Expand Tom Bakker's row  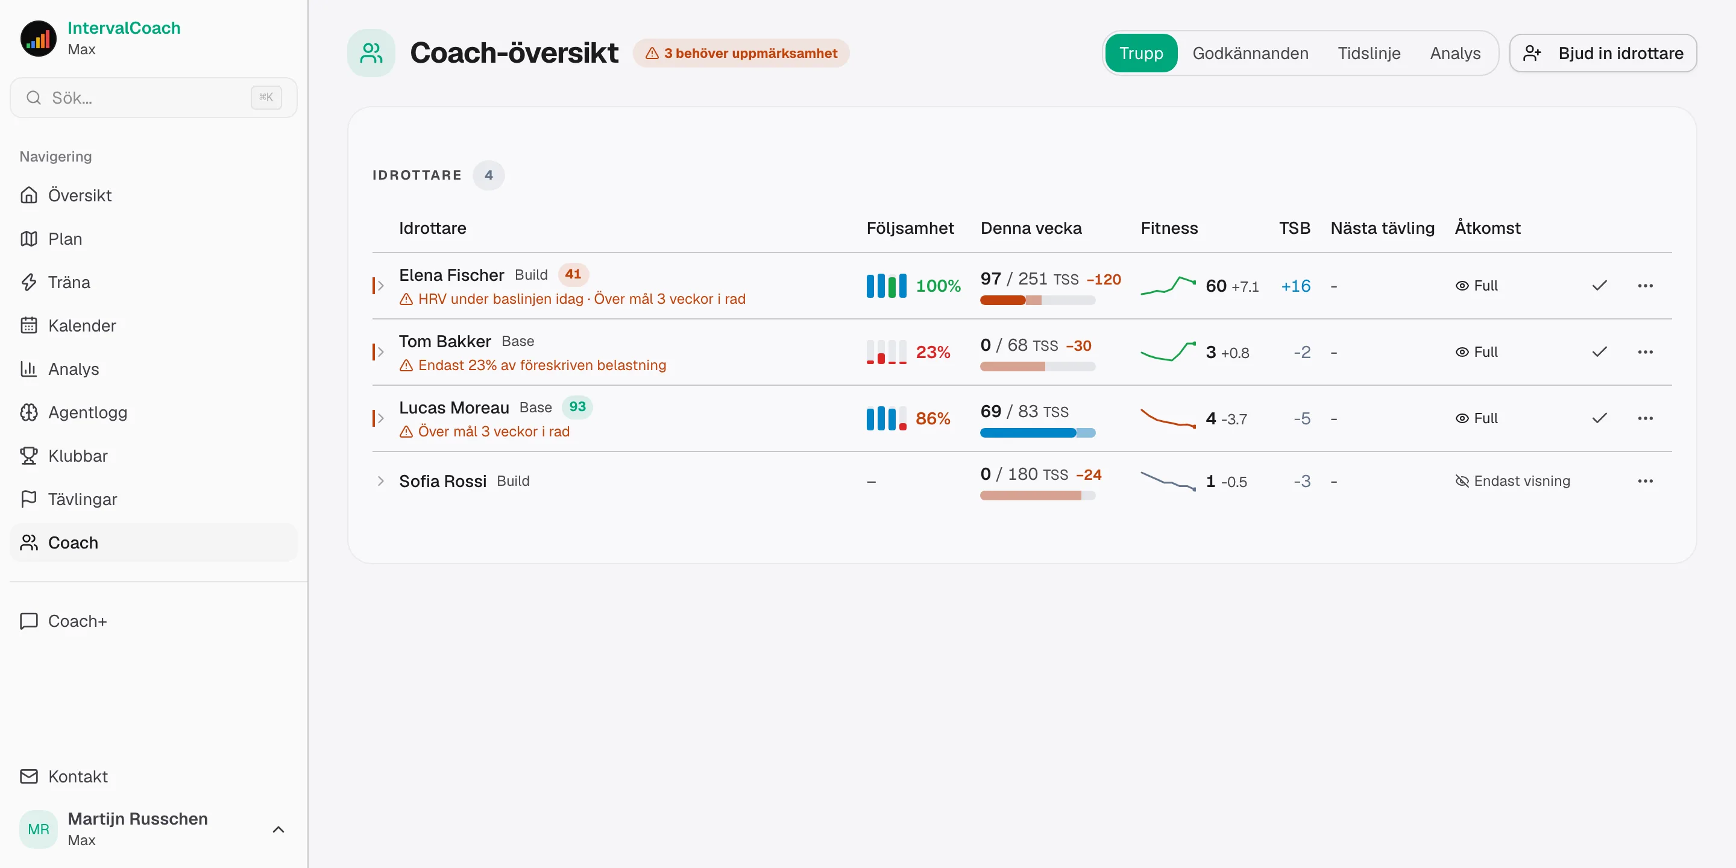[381, 352]
